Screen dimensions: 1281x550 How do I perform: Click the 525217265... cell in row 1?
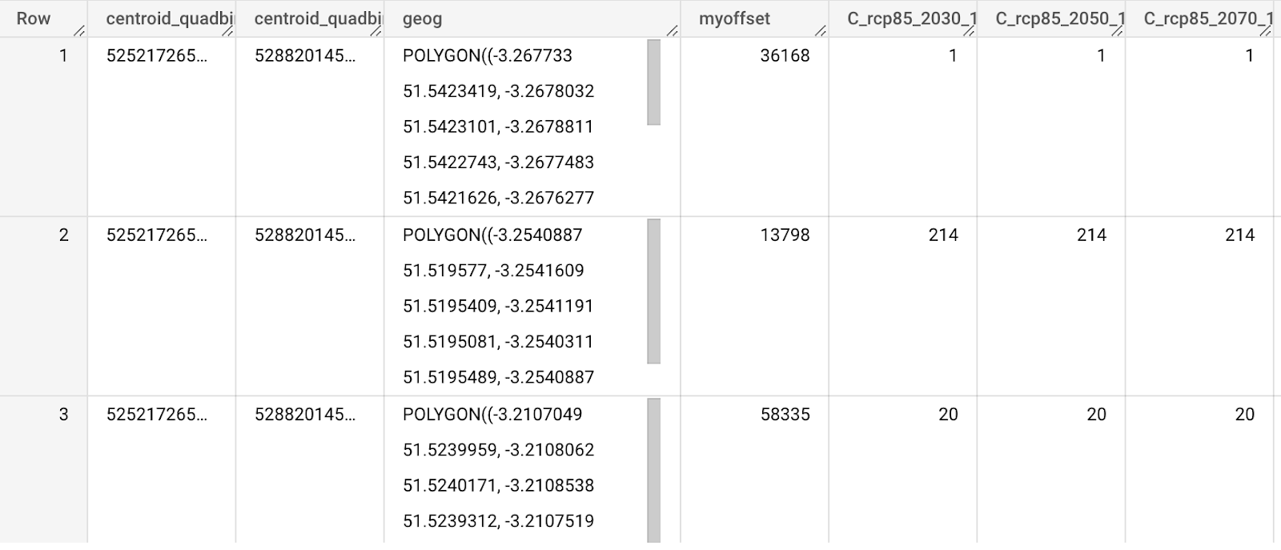click(156, 55)
